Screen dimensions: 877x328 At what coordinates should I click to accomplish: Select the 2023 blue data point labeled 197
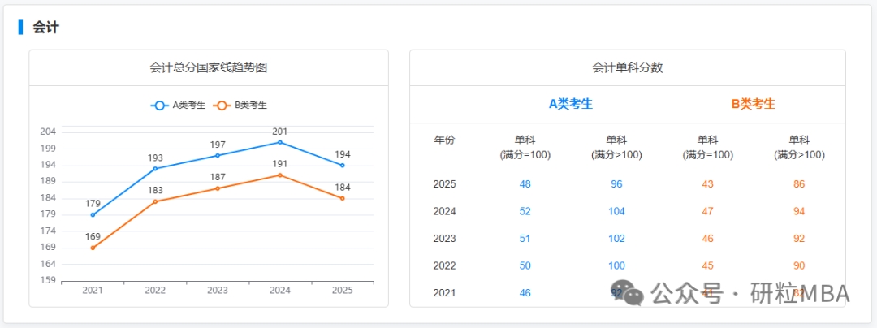pos(218,155)
